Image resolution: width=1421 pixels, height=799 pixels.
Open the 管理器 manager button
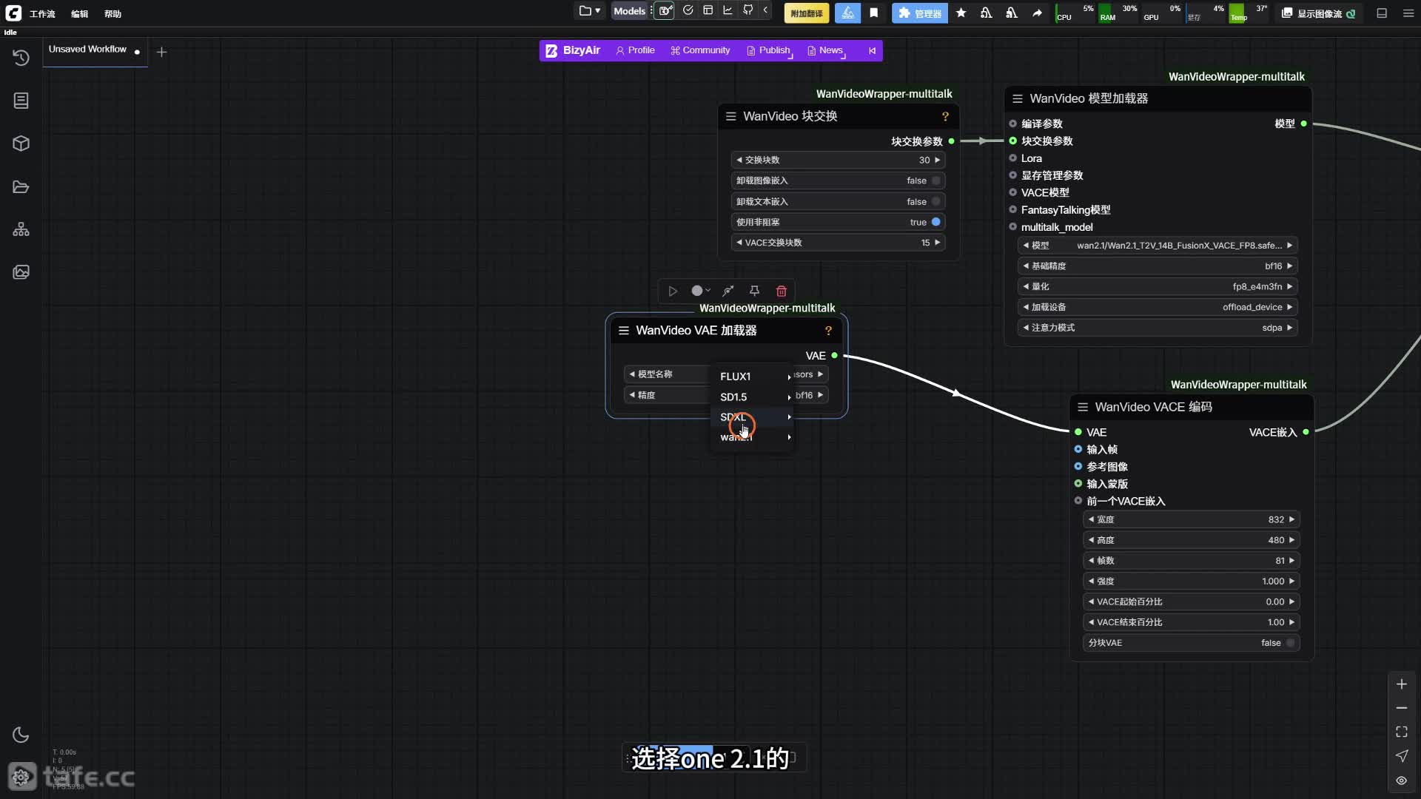[919, 13]
